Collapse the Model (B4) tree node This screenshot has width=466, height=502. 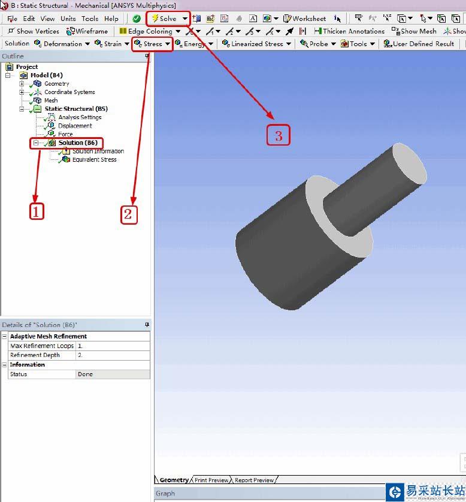coord(8,75)
